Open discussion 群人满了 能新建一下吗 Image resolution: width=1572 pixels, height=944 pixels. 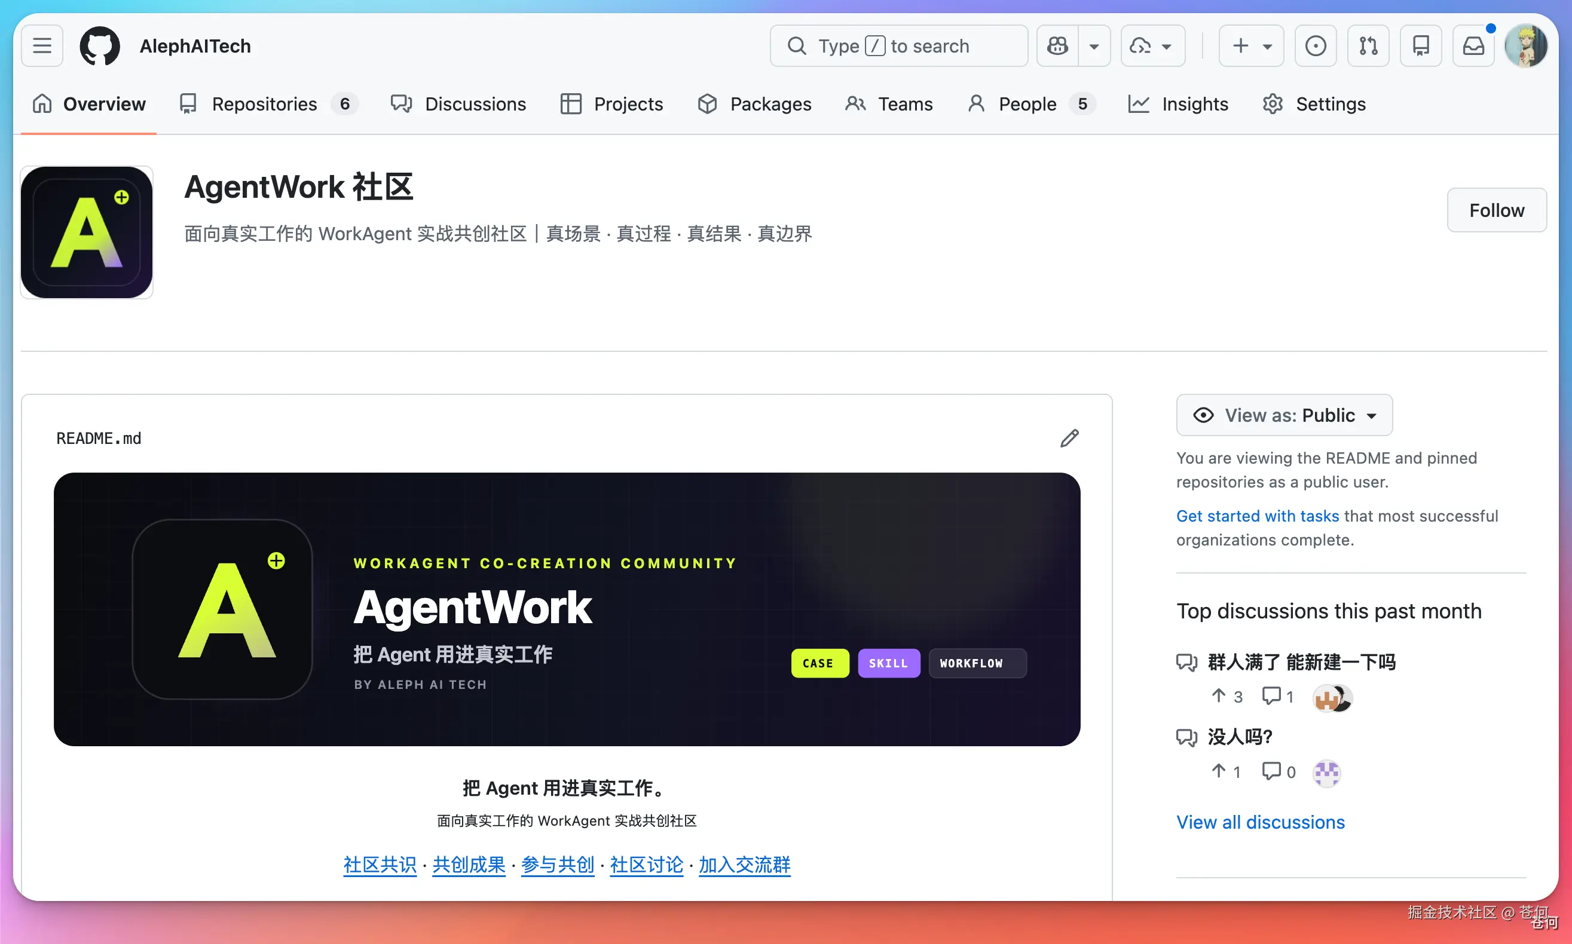1301,662
